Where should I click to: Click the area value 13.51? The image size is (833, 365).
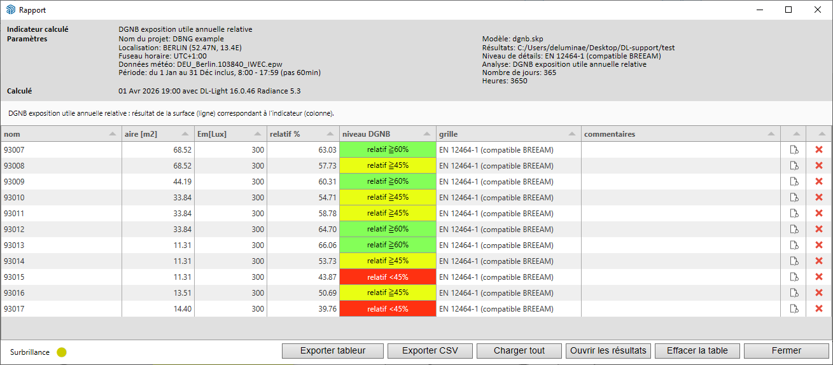point(182,293)
